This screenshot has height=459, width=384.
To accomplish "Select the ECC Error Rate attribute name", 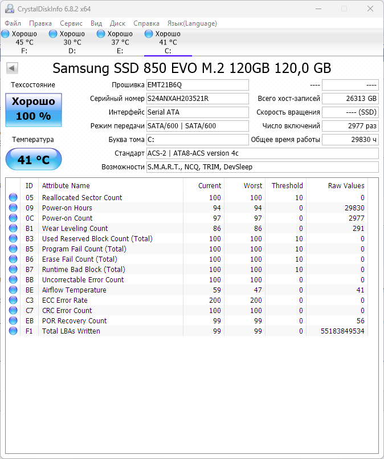I will coord(64,300).
